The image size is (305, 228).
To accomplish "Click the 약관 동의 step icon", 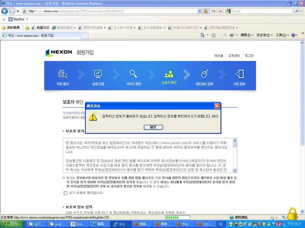I will pyautogui.click(x=63, y=74).
